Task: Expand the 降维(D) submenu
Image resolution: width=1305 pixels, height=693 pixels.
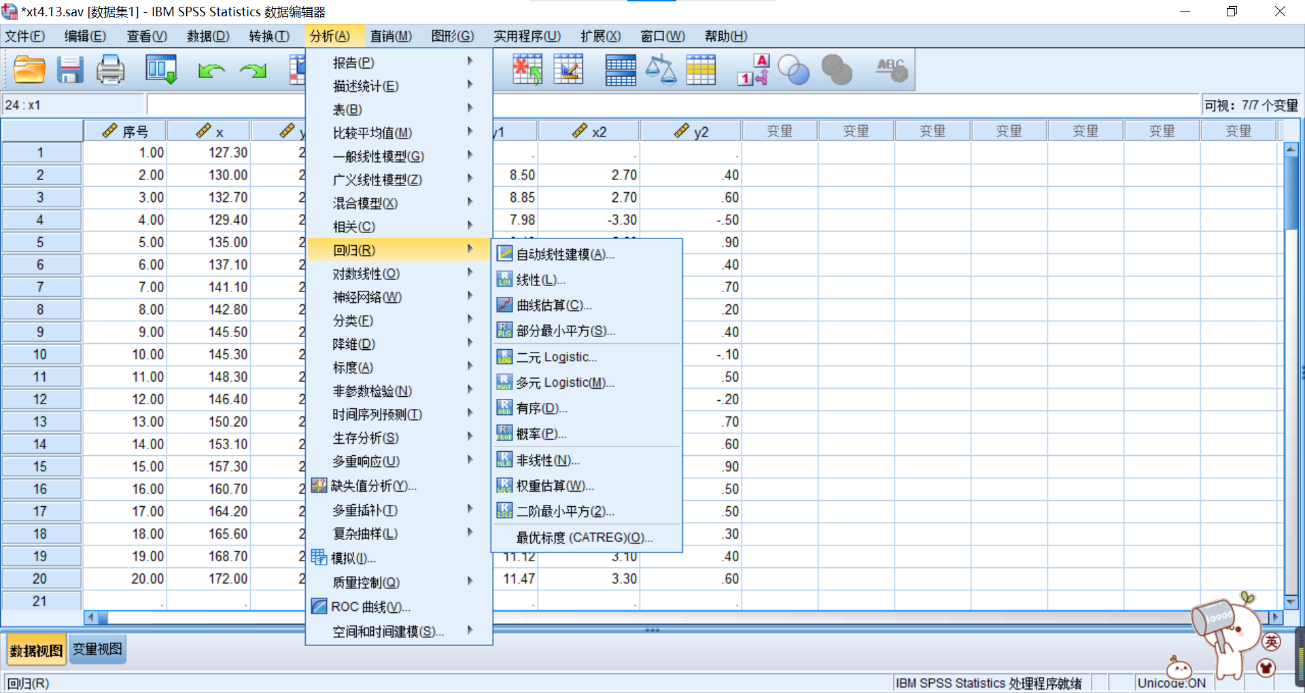Action: (399, 344)
